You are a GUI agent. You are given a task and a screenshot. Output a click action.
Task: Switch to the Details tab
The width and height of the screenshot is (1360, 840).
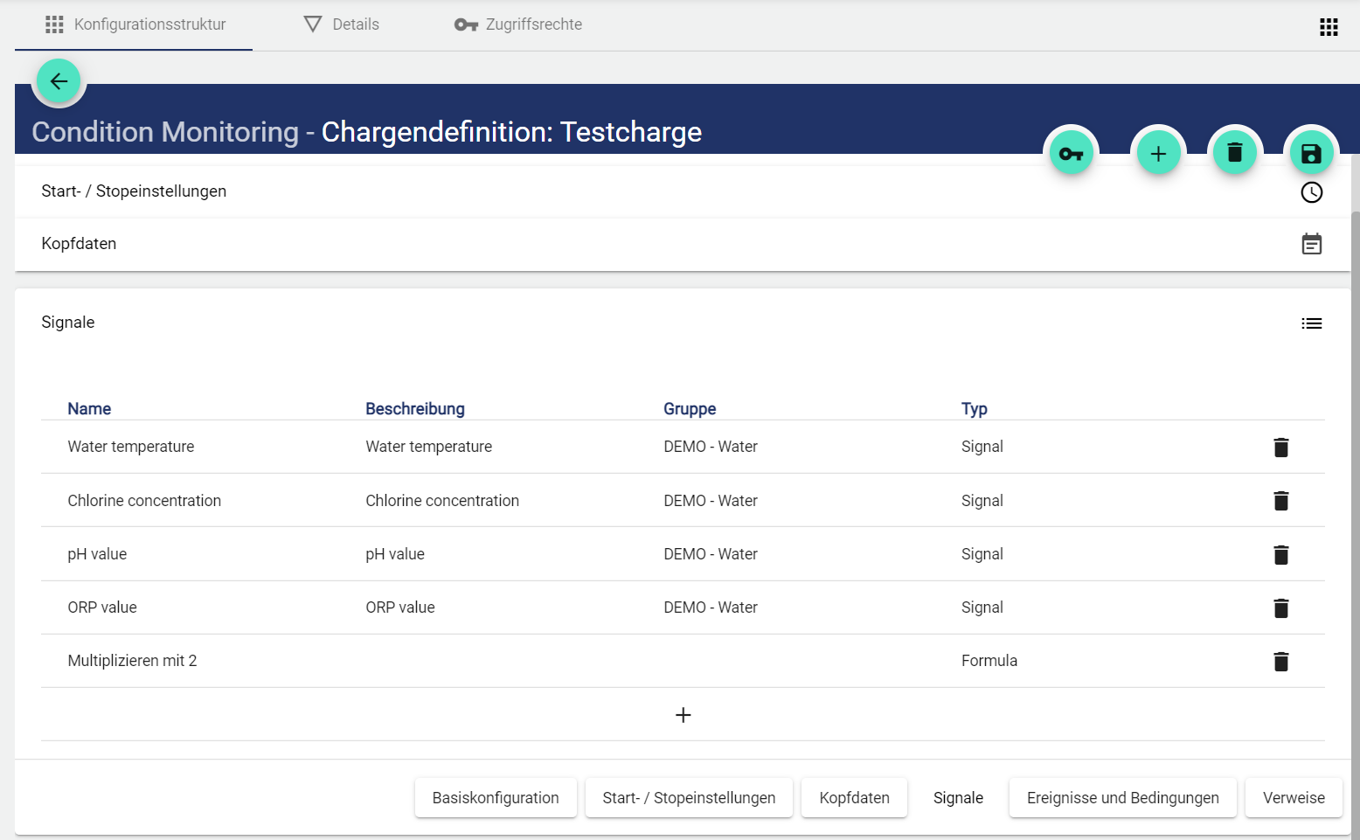pos(341,24)
